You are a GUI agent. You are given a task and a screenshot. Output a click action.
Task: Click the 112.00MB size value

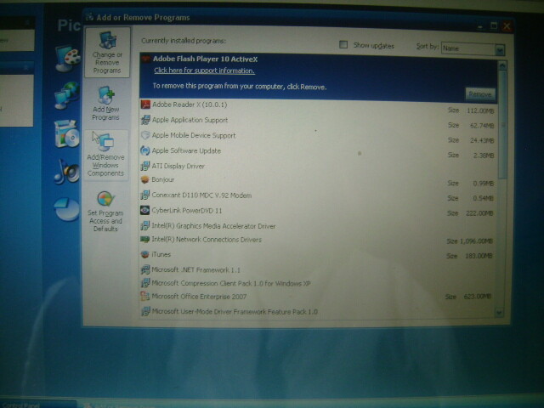(x=480, y=111)
